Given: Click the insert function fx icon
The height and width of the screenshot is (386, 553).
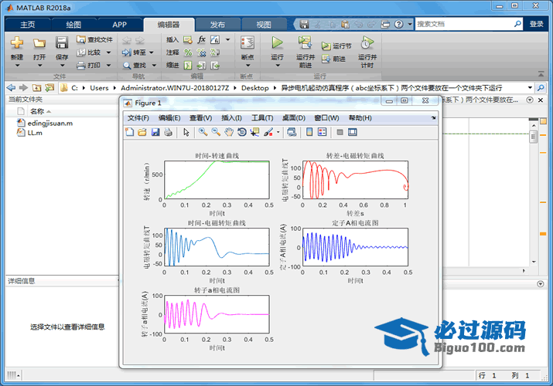Looking at the screenshot, I should (201, 39).
